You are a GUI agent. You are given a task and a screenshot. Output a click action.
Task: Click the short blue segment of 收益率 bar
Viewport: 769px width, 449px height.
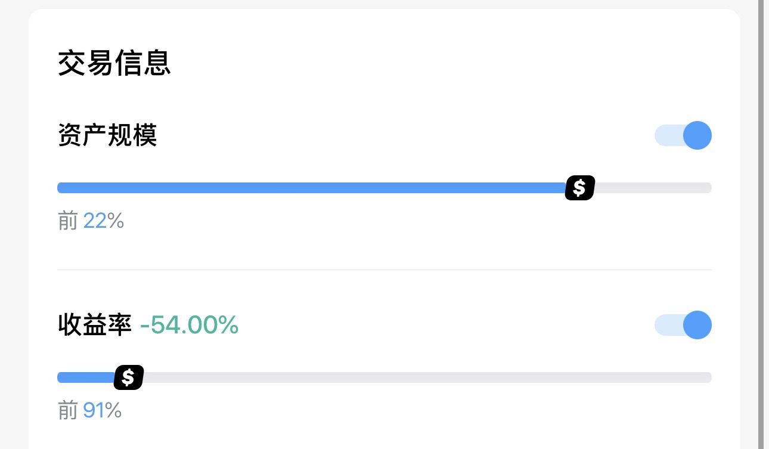86,377
